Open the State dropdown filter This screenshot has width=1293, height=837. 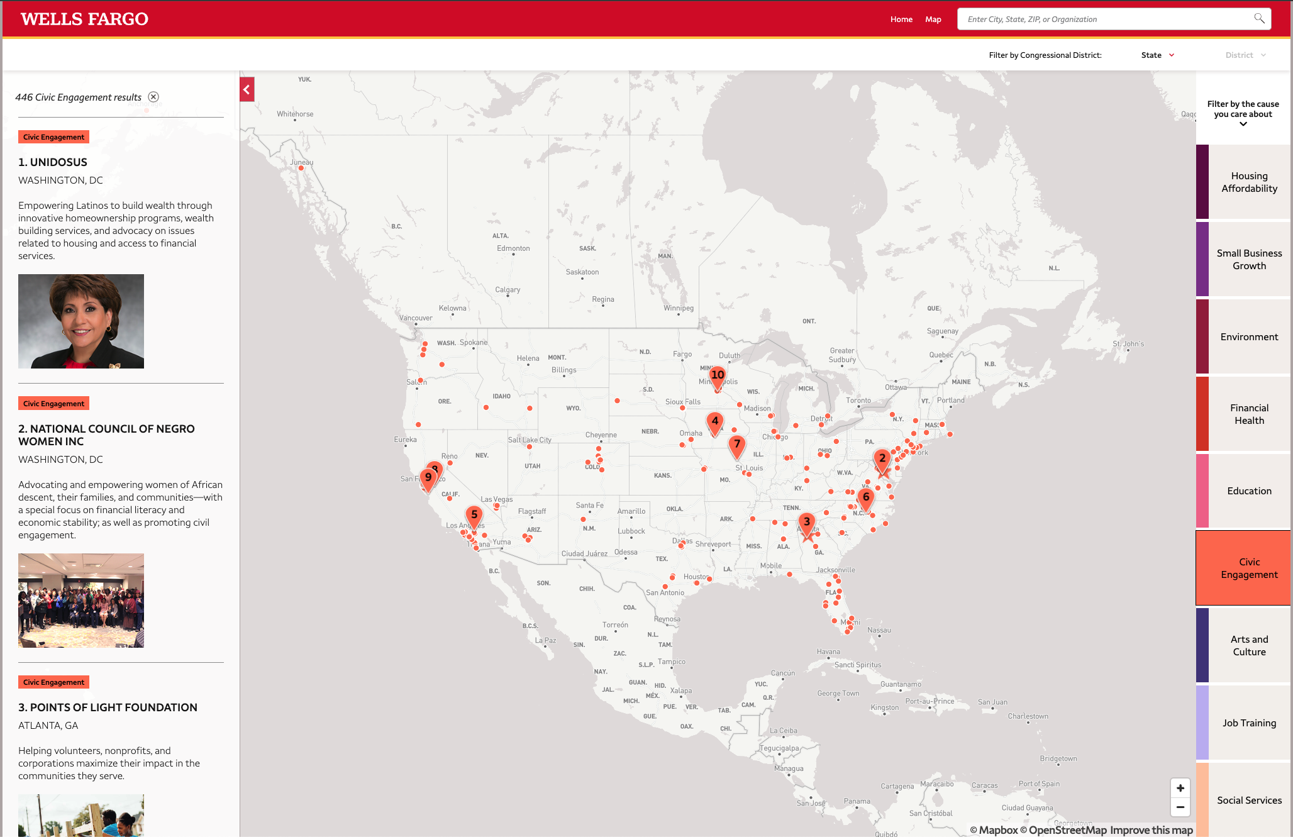[x=1157, y=55]
